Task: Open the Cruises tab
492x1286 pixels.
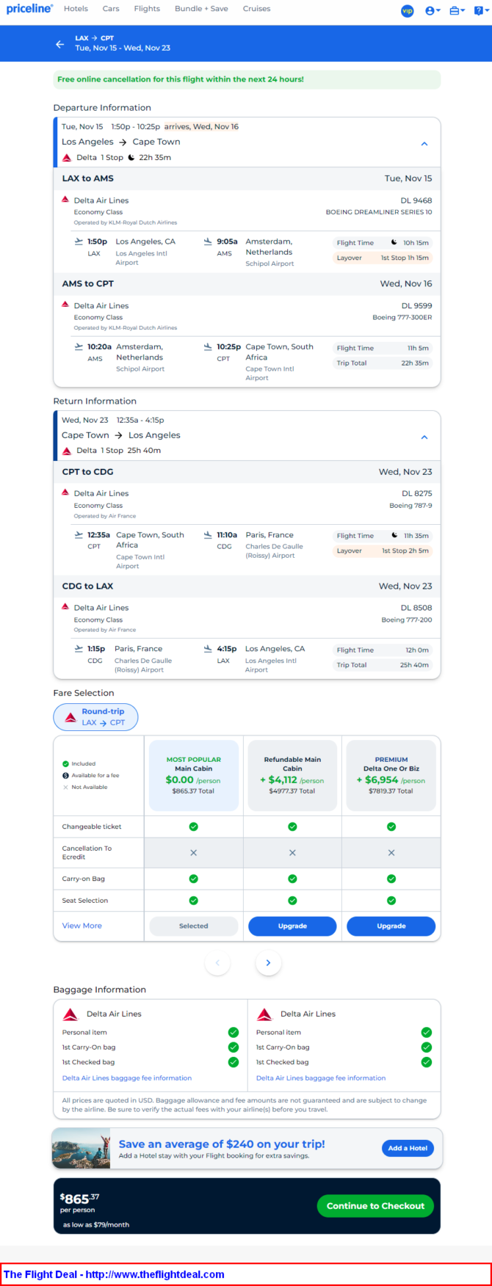Action: point(256,9)
